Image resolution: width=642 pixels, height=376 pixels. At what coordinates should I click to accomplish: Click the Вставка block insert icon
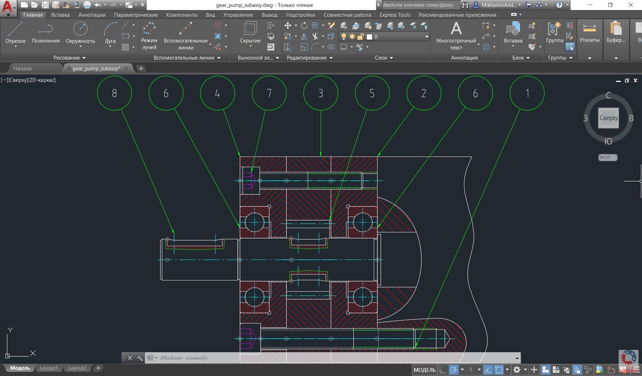pos(513,33)
